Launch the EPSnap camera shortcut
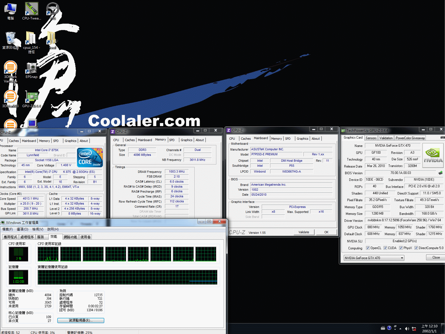Viewport: 445px width, 334px height. point(31,70)
